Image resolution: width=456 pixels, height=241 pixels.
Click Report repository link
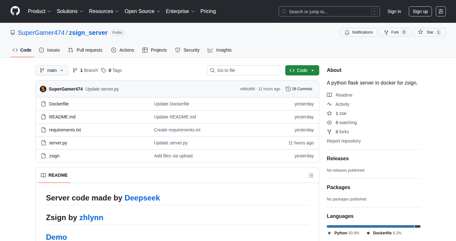tap(344, 141)
